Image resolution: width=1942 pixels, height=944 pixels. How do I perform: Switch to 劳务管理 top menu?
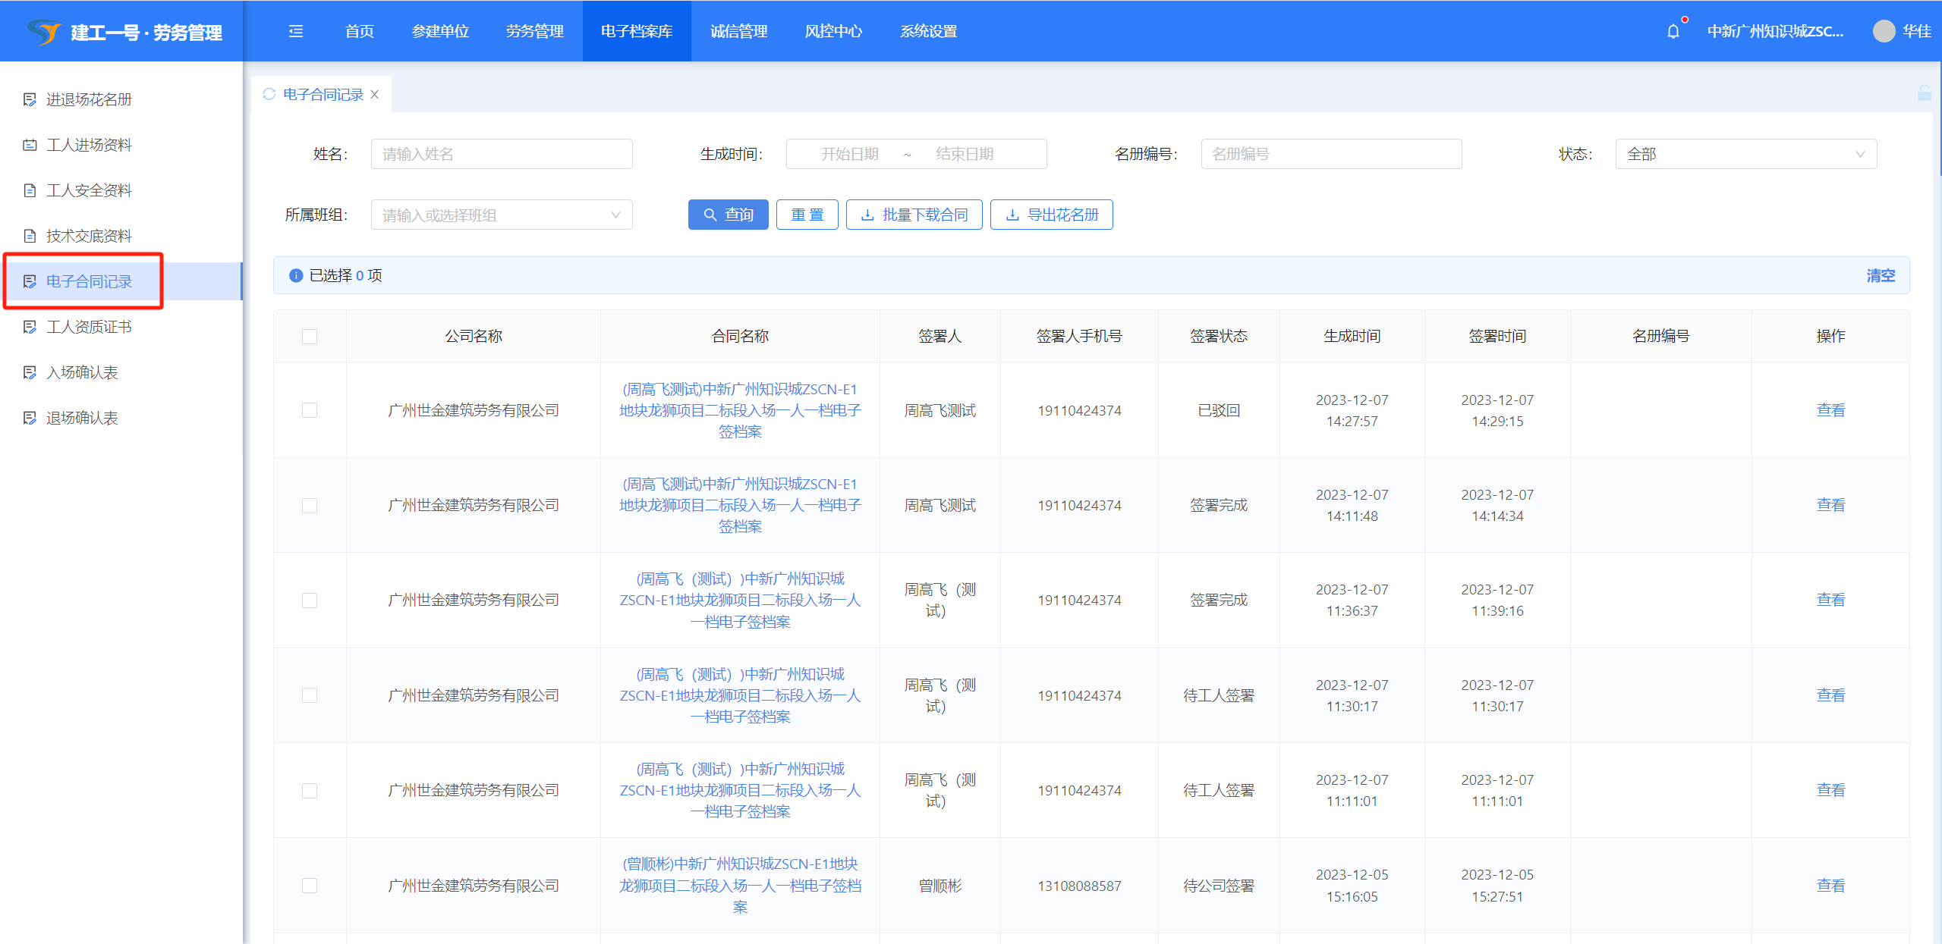click(534, 31)
